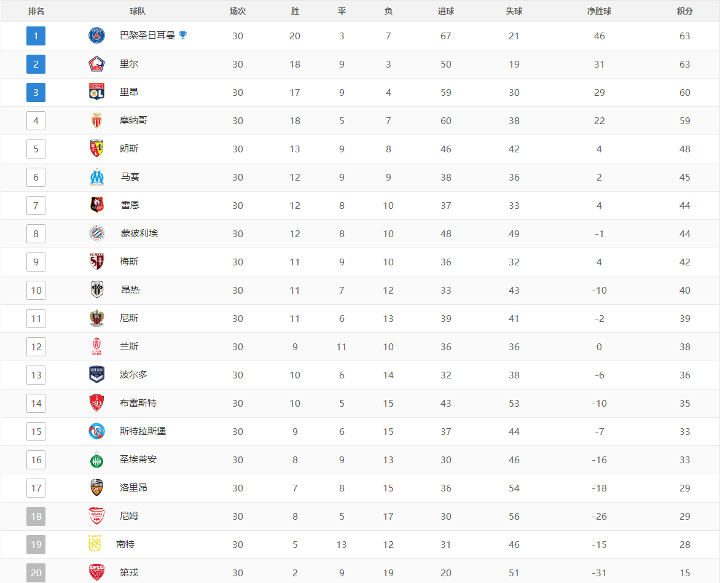Click the blue rank 1 badge
Image resolution: width=720 pixels, height=583 pixels.
(x=36, y=36)
